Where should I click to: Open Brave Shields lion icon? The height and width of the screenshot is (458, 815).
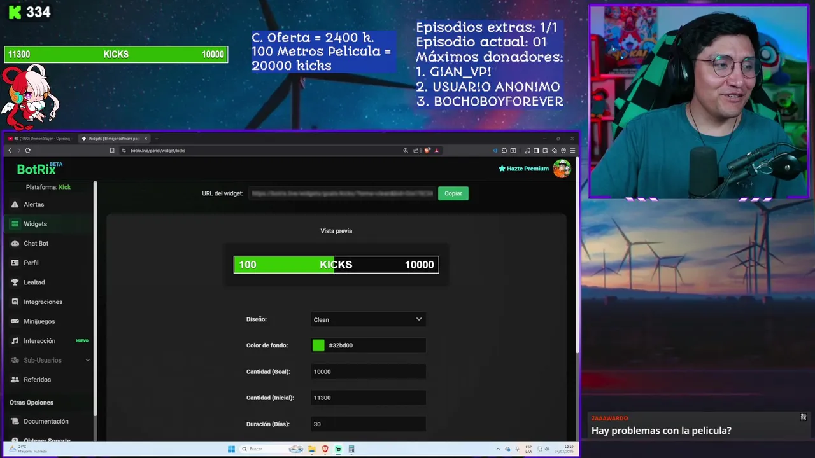pos(427,151)
